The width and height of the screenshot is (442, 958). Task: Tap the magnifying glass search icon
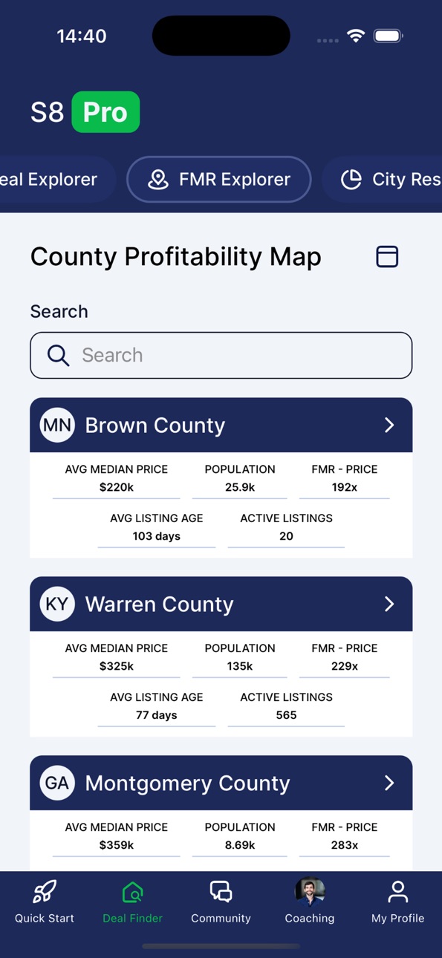(x=59, y=355)
